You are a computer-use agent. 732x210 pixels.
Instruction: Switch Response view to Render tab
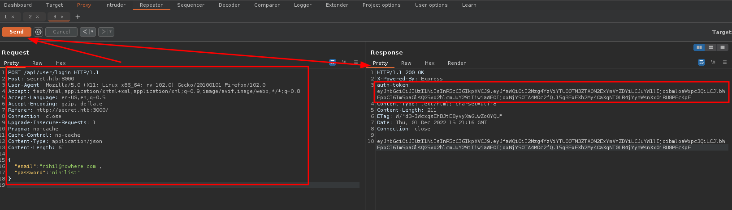[456, 63]
